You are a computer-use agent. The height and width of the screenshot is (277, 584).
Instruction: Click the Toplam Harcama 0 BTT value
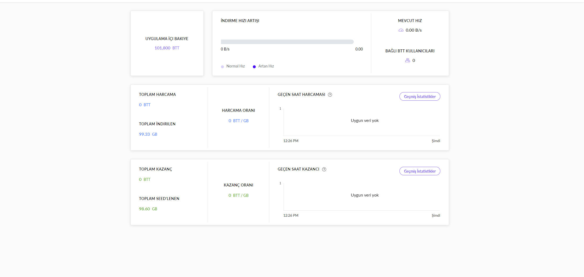point(144,105)
